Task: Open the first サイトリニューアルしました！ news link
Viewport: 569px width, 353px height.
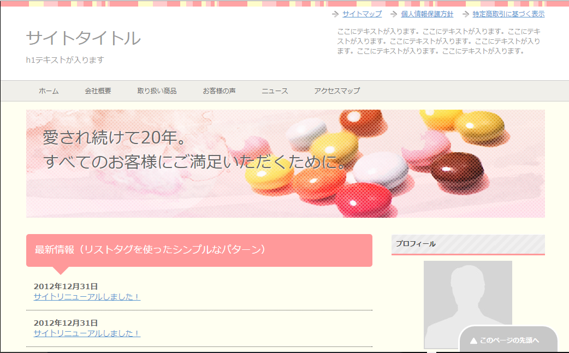Action: pos(87,297)
